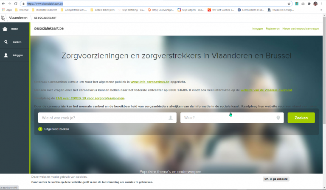The image size is (326, 190).
Task: Click the camera extension icon in toolbar
Action: (303, 4)
